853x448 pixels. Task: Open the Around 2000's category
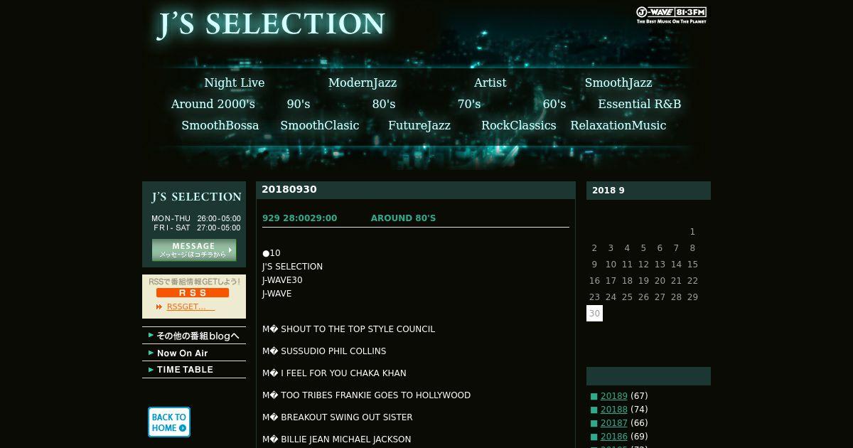coord(213,104)
